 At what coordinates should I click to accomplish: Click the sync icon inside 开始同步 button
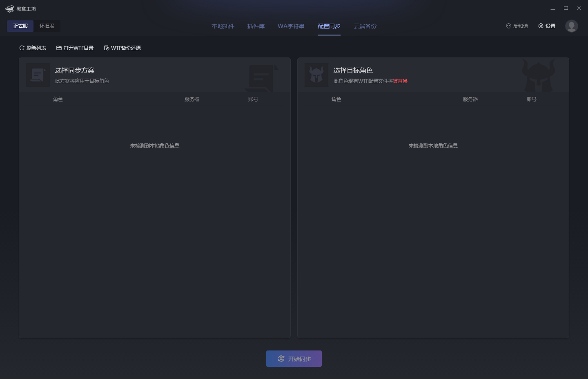pyautogui.click(x=281, y=359)
